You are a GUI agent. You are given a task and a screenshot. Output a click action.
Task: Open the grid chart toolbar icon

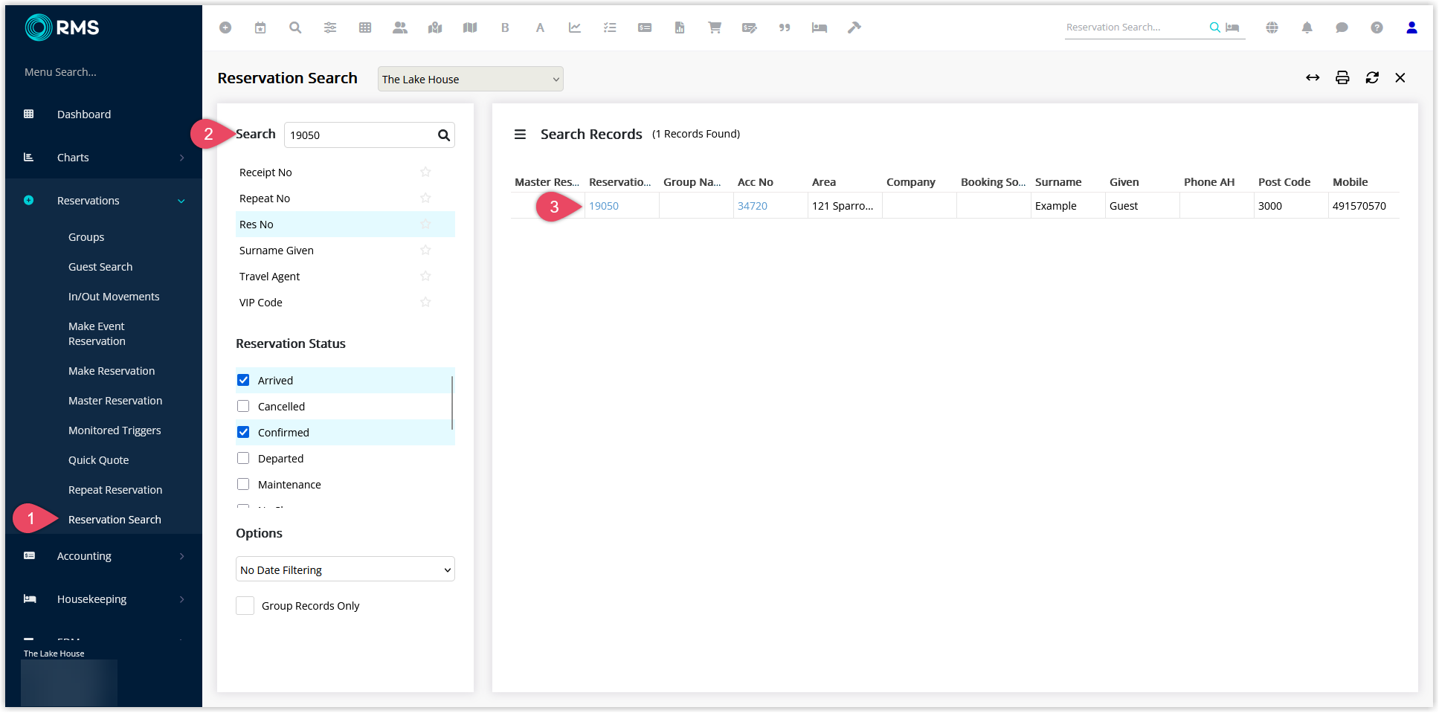coord(365,28)
